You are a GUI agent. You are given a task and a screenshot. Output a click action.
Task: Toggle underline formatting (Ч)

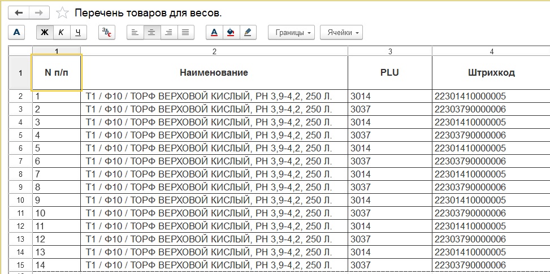coord(78,33)
